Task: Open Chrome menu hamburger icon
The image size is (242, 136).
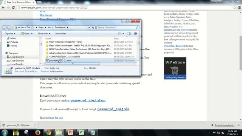Action: [x=239, y=8]
